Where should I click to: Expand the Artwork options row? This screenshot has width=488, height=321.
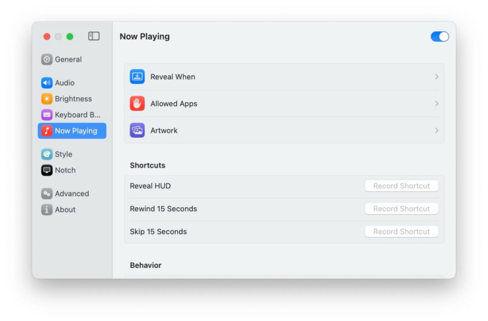(x=437, y=130)
